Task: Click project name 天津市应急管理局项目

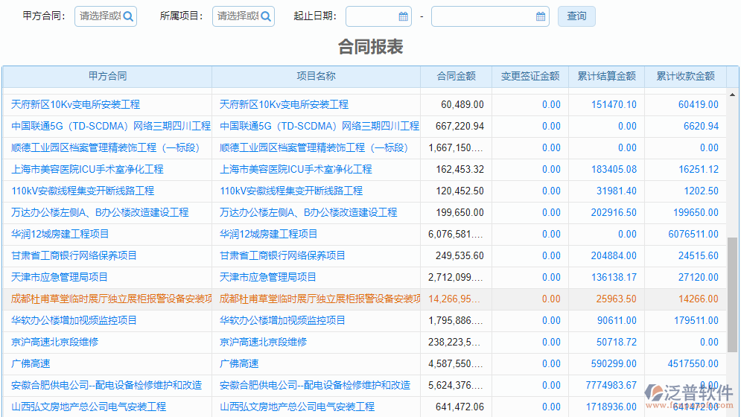Action: click(x=268, y=278)
